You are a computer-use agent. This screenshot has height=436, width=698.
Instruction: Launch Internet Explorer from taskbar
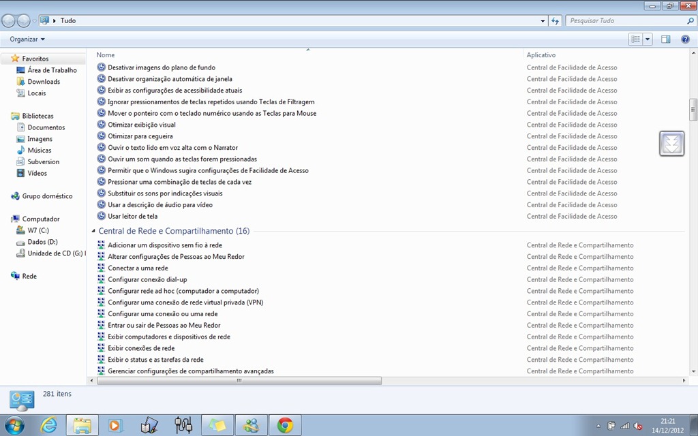coord(48,426)
